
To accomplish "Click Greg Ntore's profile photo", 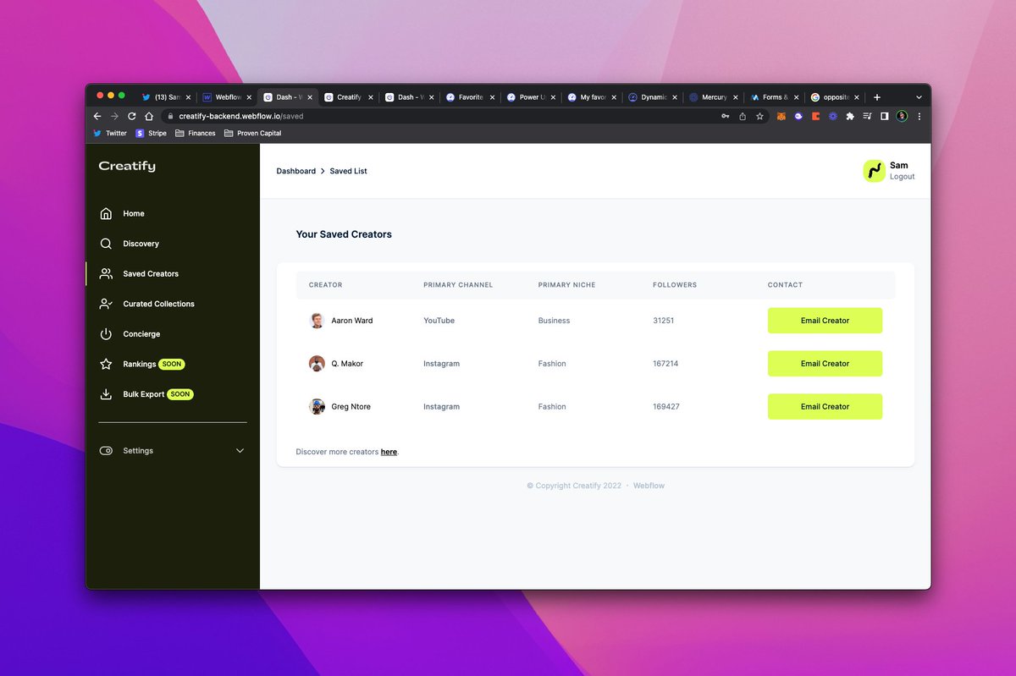I will point(317,407).
